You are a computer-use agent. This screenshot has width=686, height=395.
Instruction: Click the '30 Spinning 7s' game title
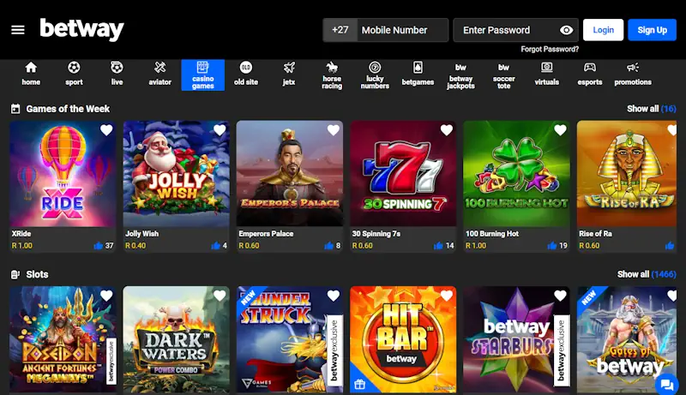pos(376,234)
